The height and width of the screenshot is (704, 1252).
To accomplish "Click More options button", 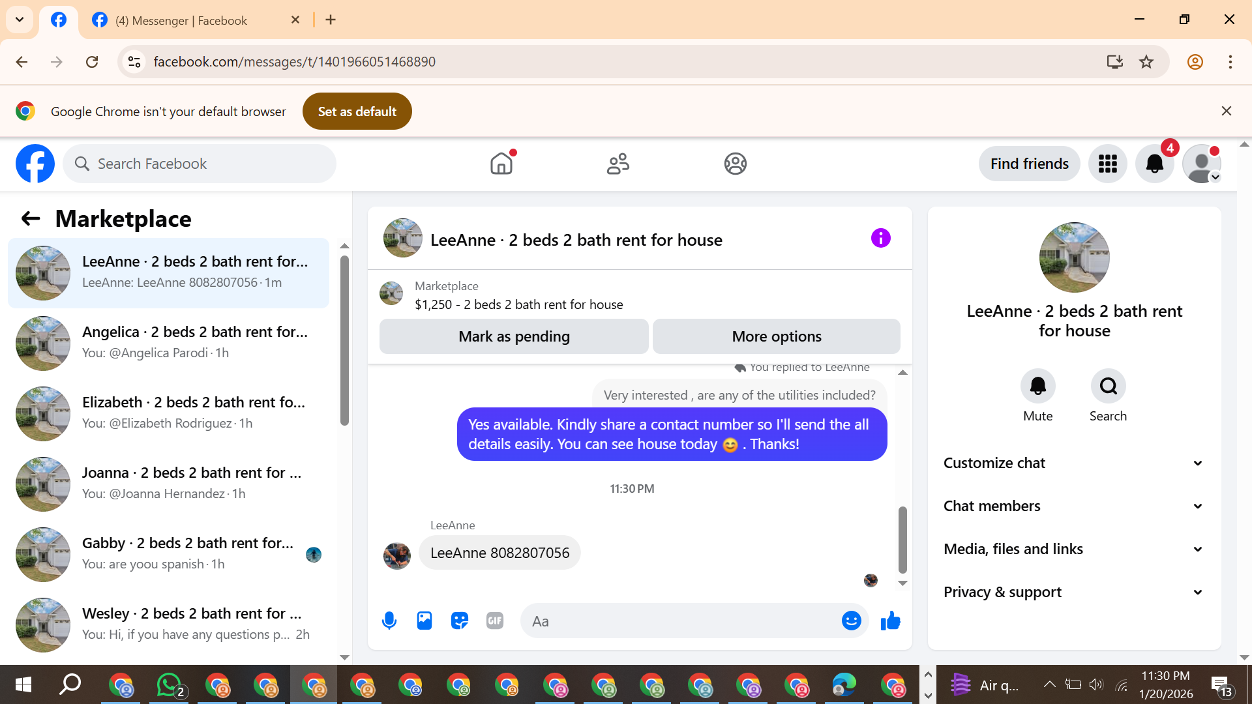I will 776,336.
